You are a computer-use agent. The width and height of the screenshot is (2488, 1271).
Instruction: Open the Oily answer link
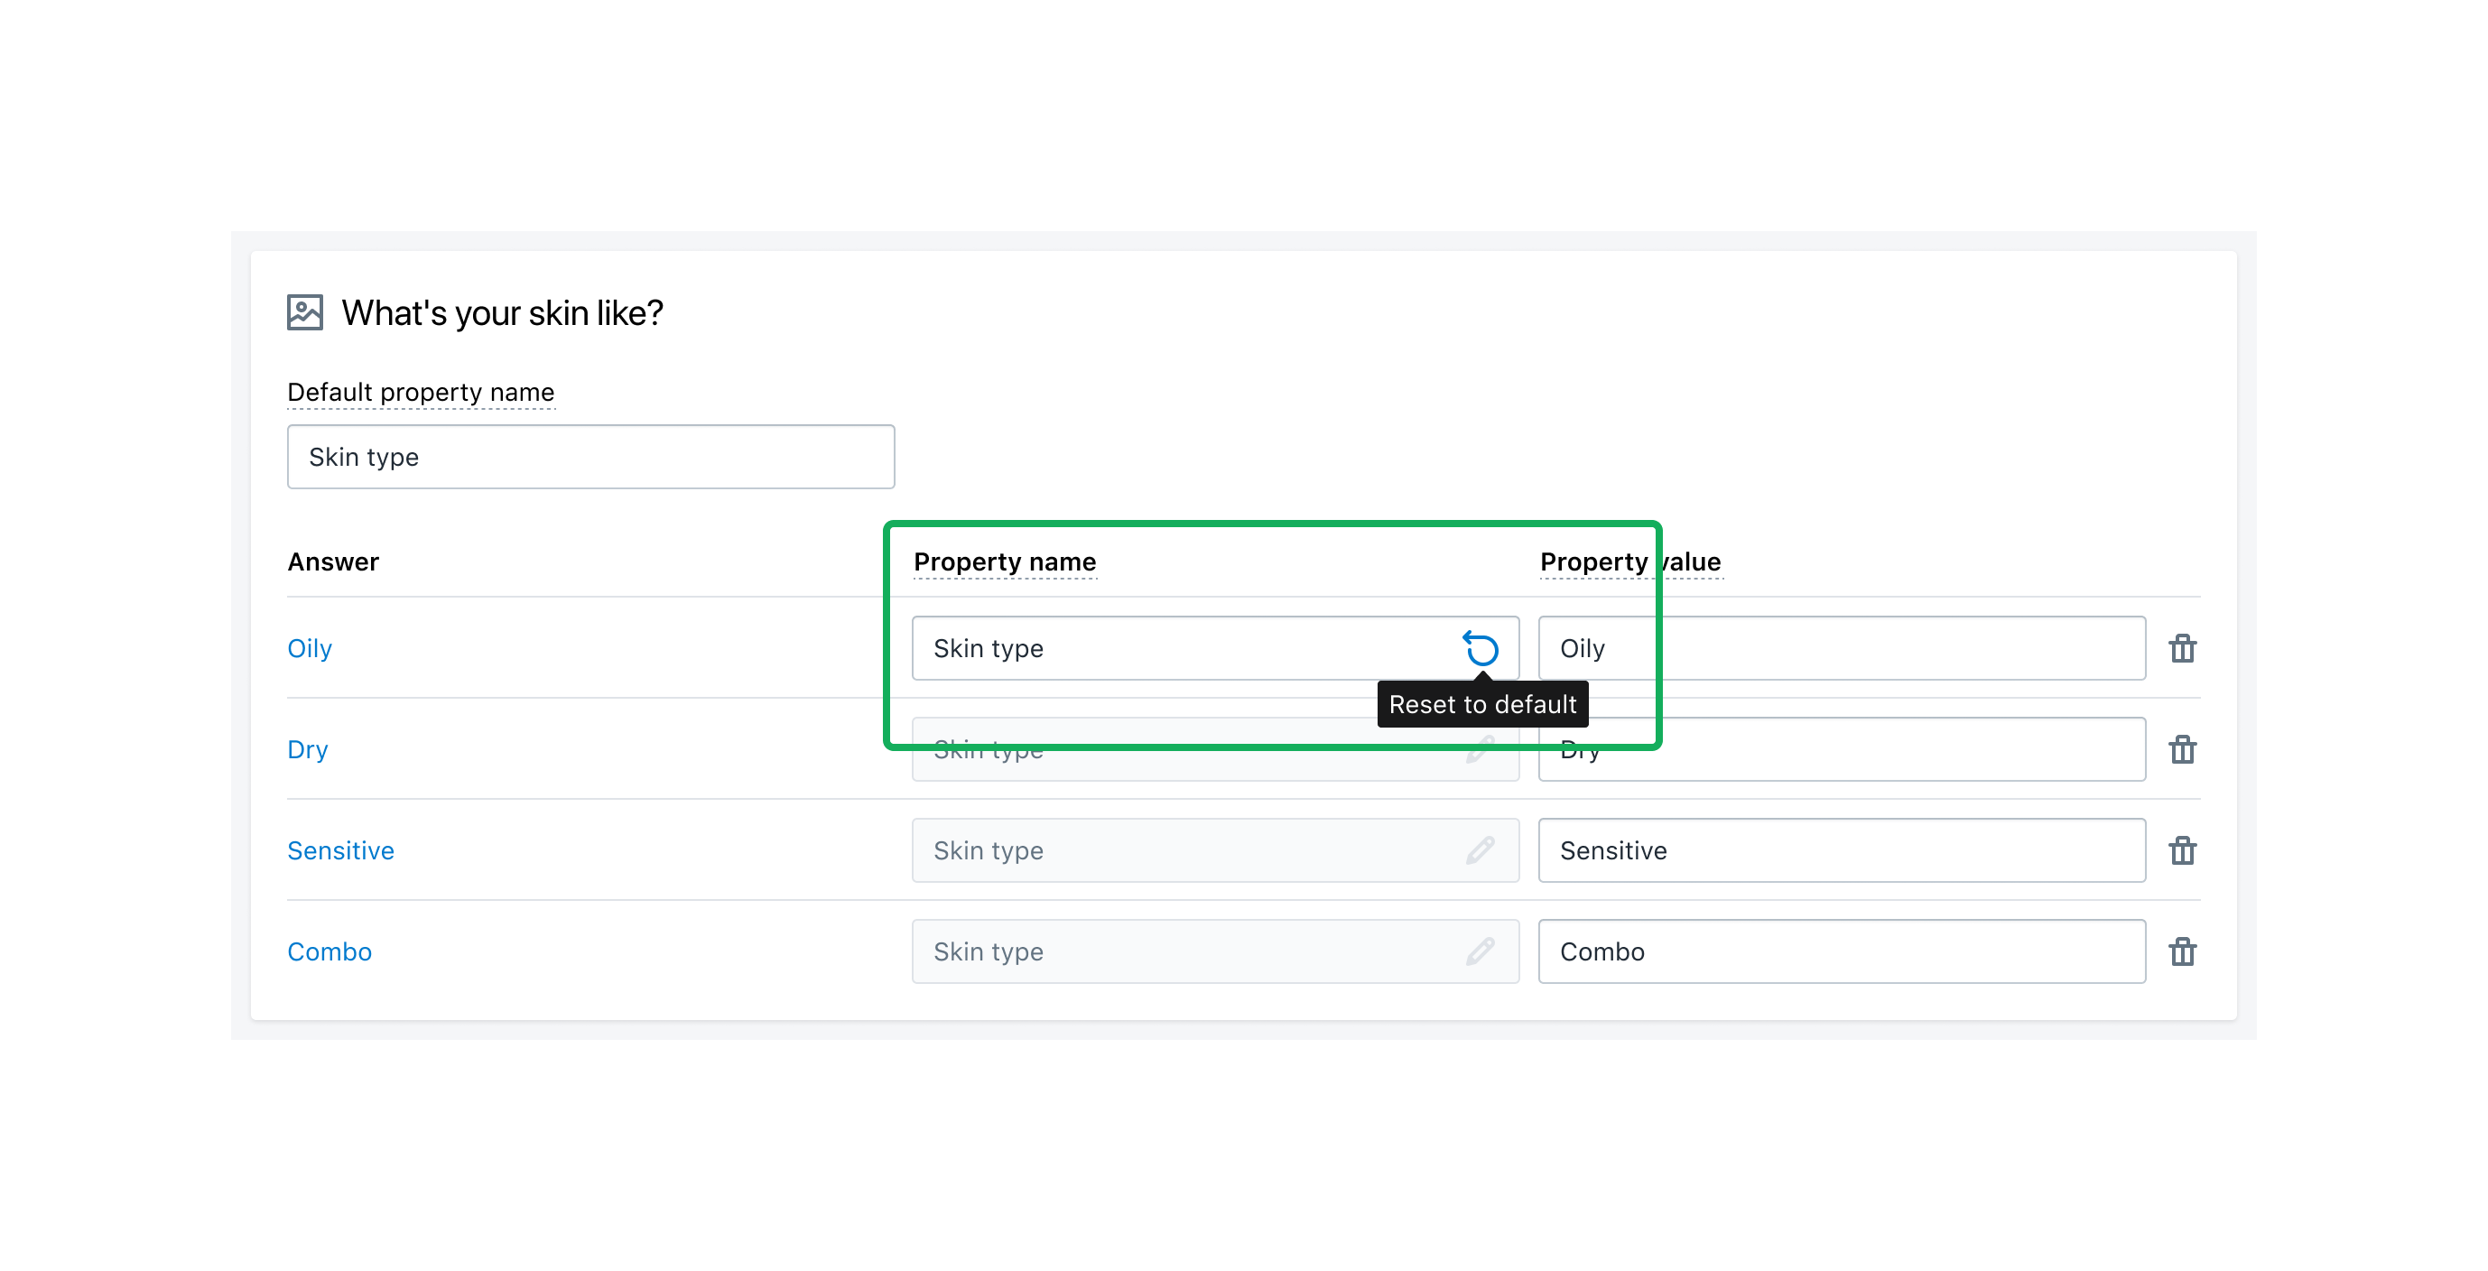coord(309,648)
